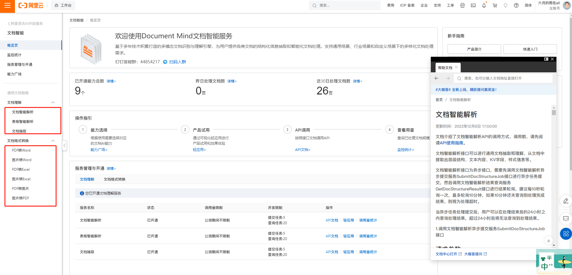Image resolution: width=572 pixels, height=275 pixels.
Task: Open the notification bell
Action: (x=484, y=5)
